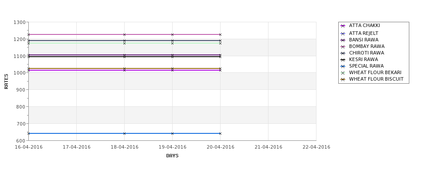
Task: Click the BANSI RAWA legend marker icon
Action: point(343,41)
